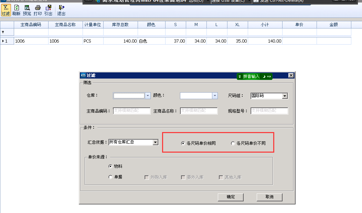Choose 单据 as price source
362x213 pixels.
click(110, 177)
